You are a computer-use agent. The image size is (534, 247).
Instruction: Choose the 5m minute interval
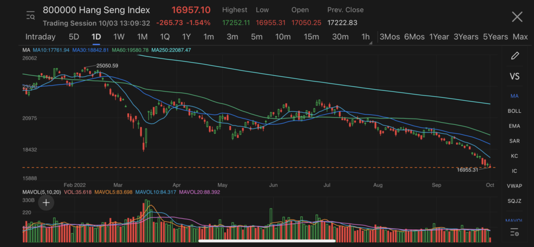[x=257, y=37]
